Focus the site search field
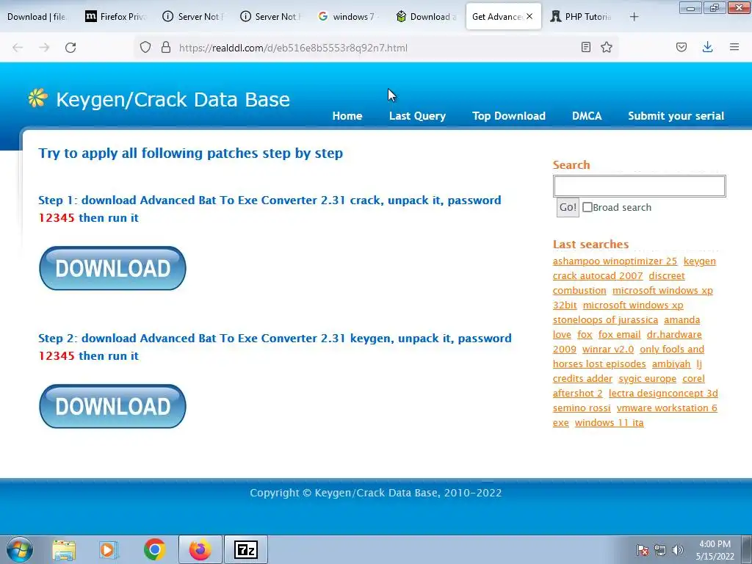 click(x=640, y=186)
